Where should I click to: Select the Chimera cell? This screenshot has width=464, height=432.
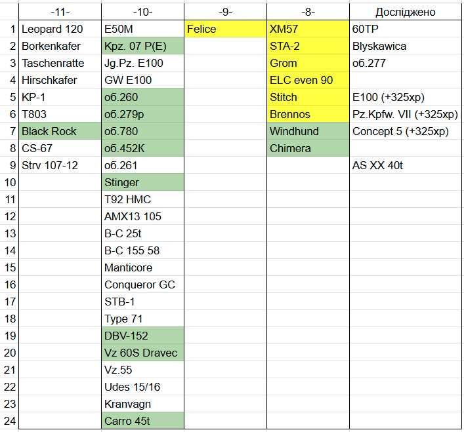[308, 148]
